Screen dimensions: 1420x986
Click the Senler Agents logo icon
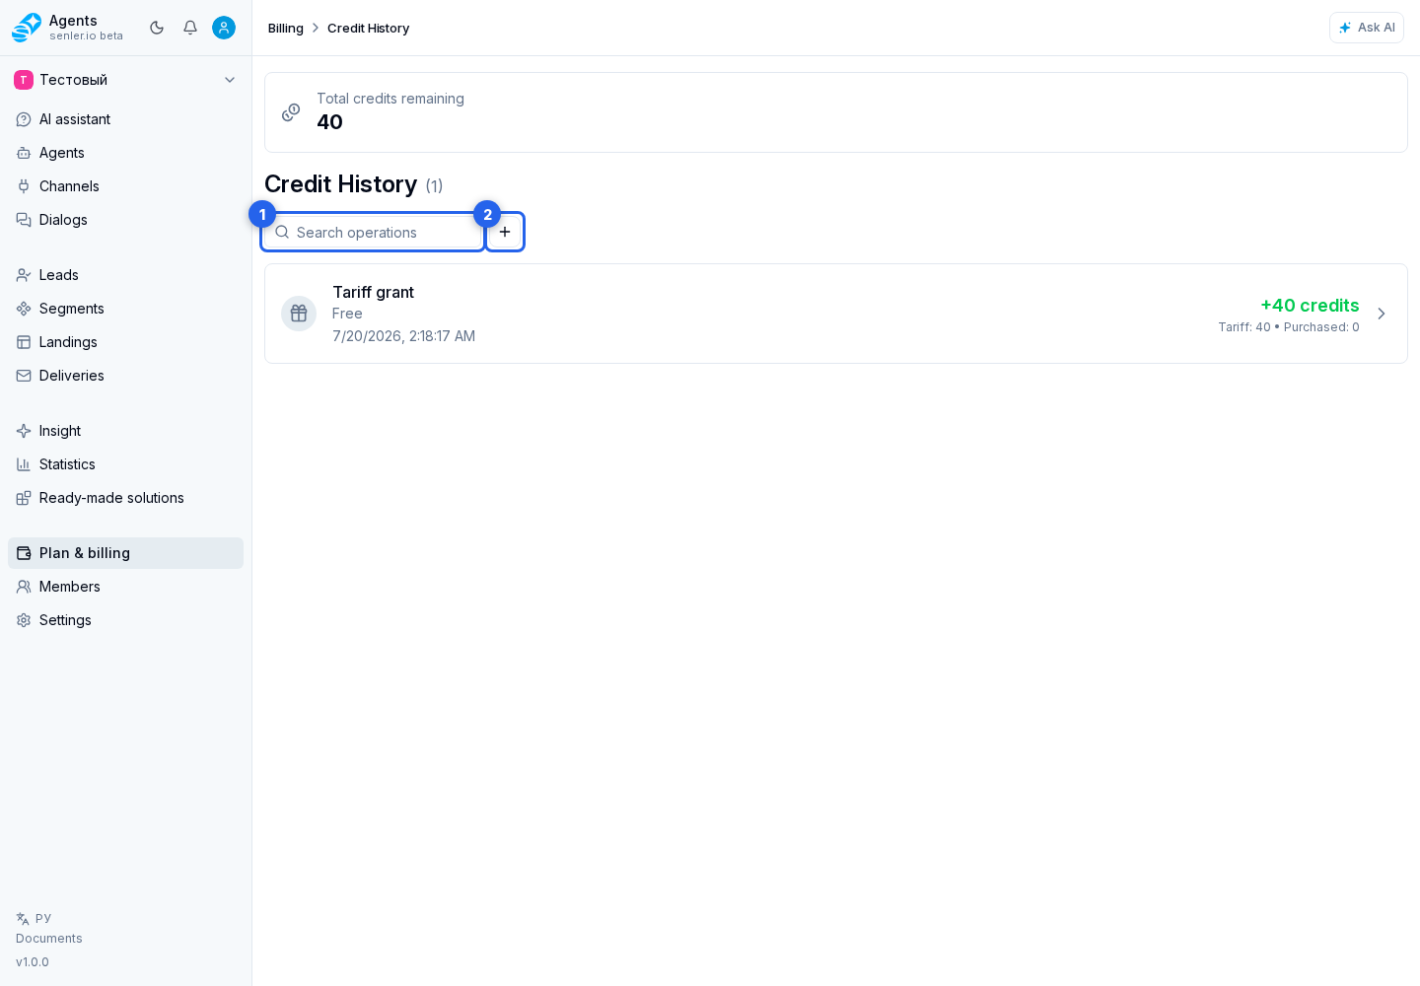[x=27, y=28]
